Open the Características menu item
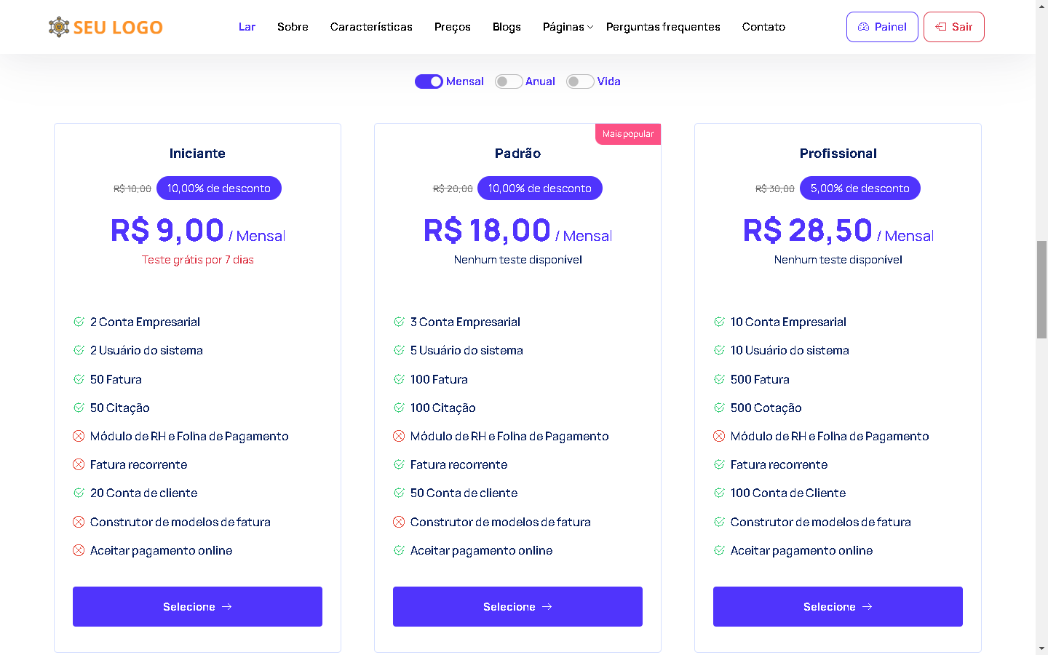 371,27
